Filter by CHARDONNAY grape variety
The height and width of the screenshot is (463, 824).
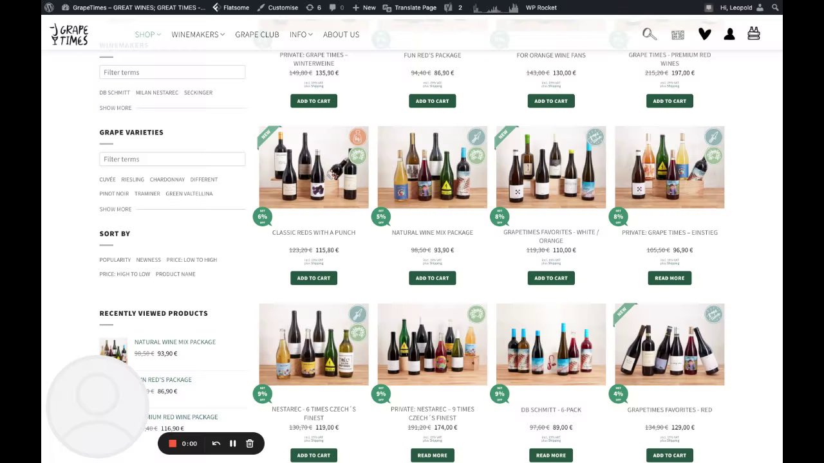click(167, 179)
